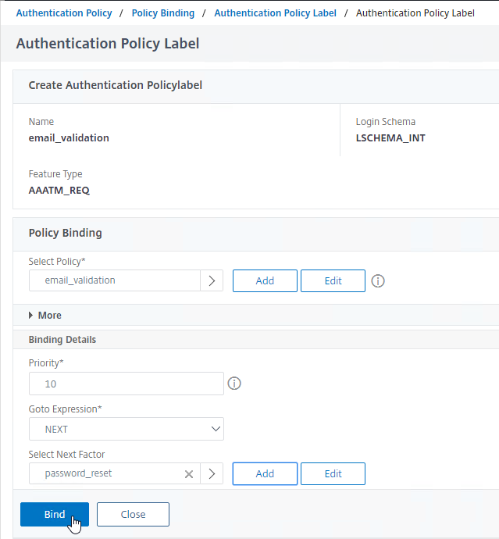
Task: Click the Close button
Action: (x=133, y=514)
